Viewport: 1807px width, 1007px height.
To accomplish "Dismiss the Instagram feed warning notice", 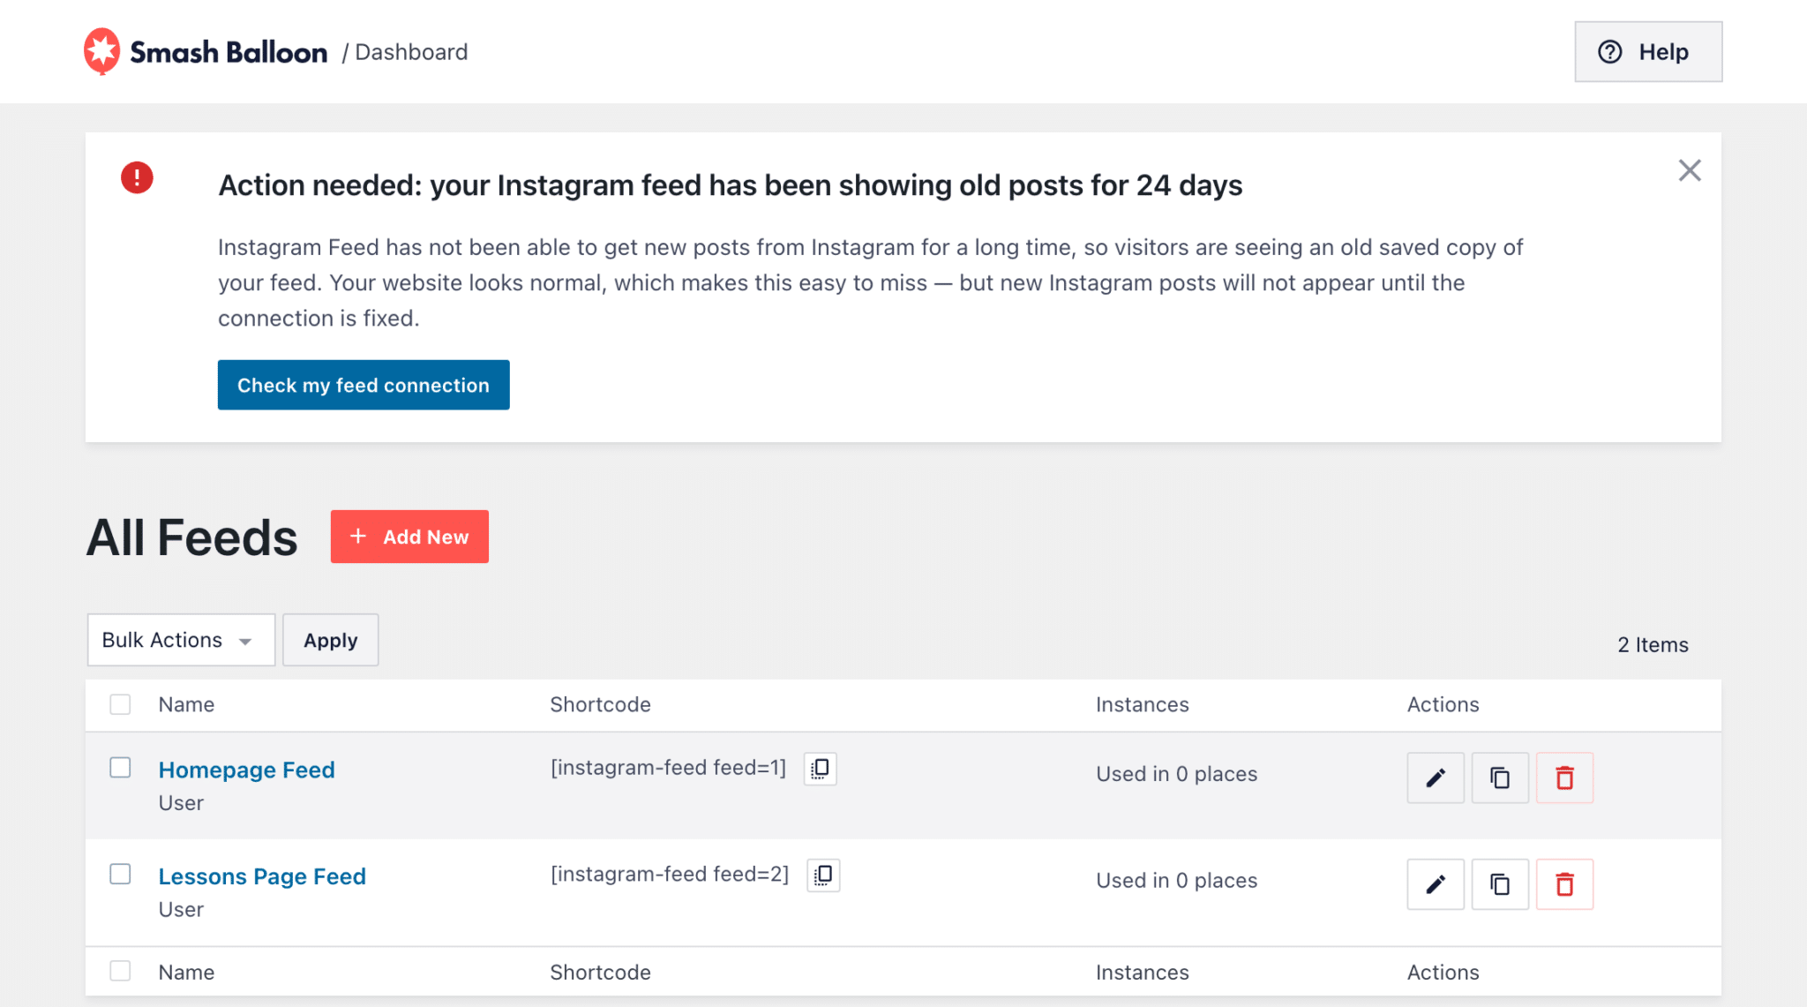I will (1689, 170).
